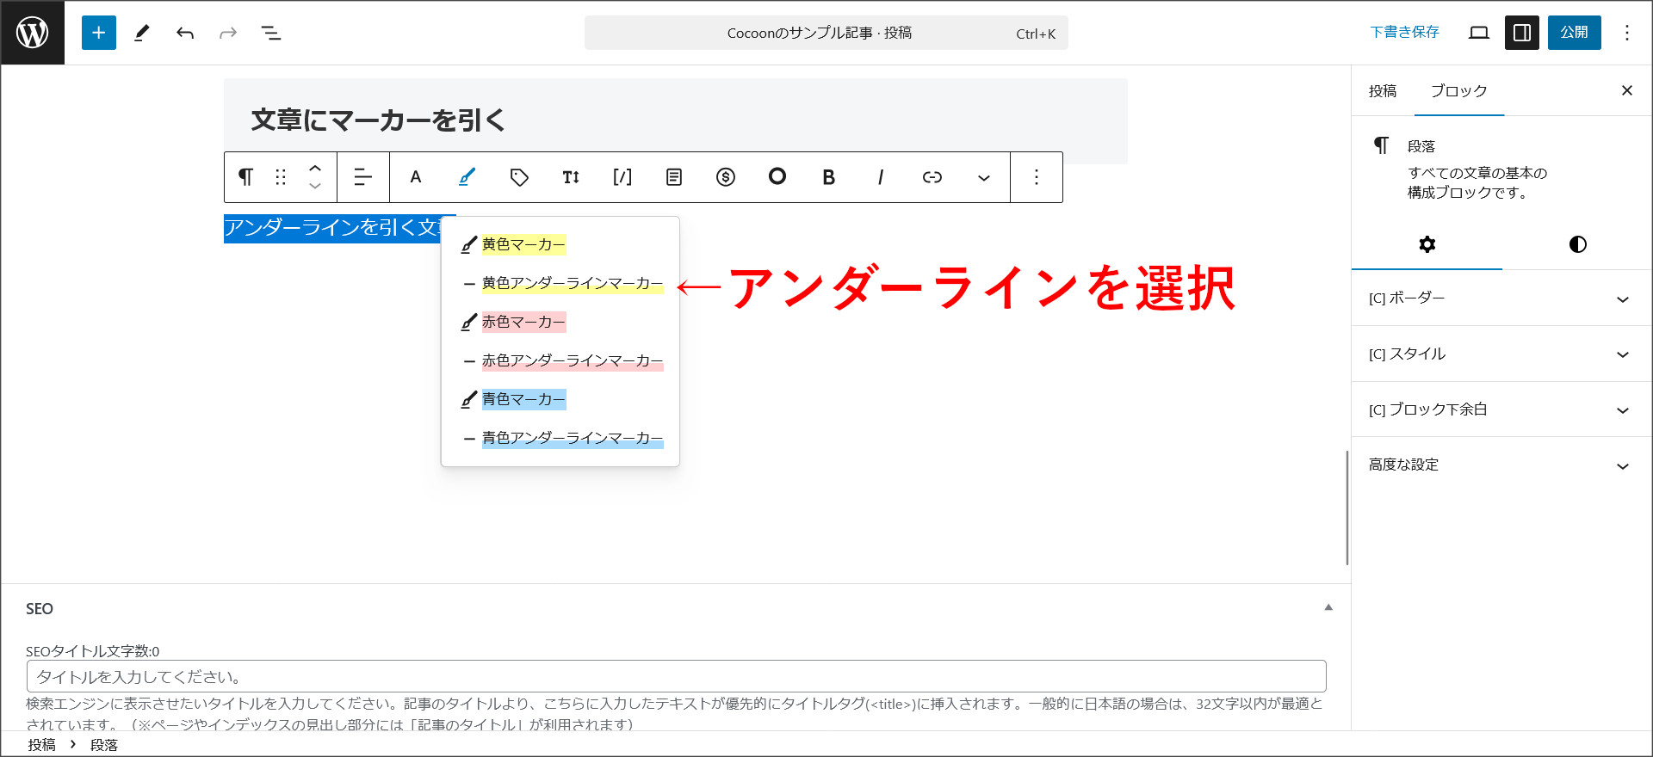
Task: Select the pencil Tools icon in top bar
Action: tap(142, 33)
